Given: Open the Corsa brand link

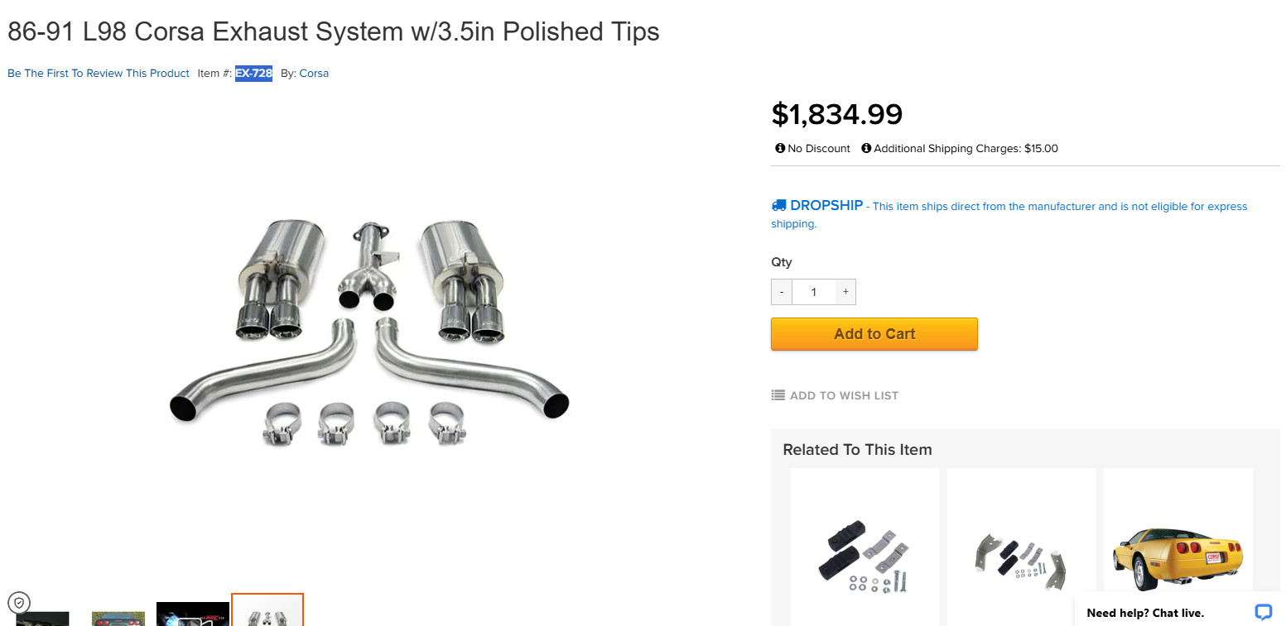Looking at the screenshot, I should tap(314, 74).
